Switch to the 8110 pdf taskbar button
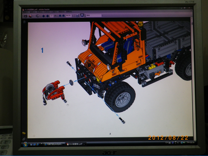Screen dimensions: 208x156 coord(76,144)
